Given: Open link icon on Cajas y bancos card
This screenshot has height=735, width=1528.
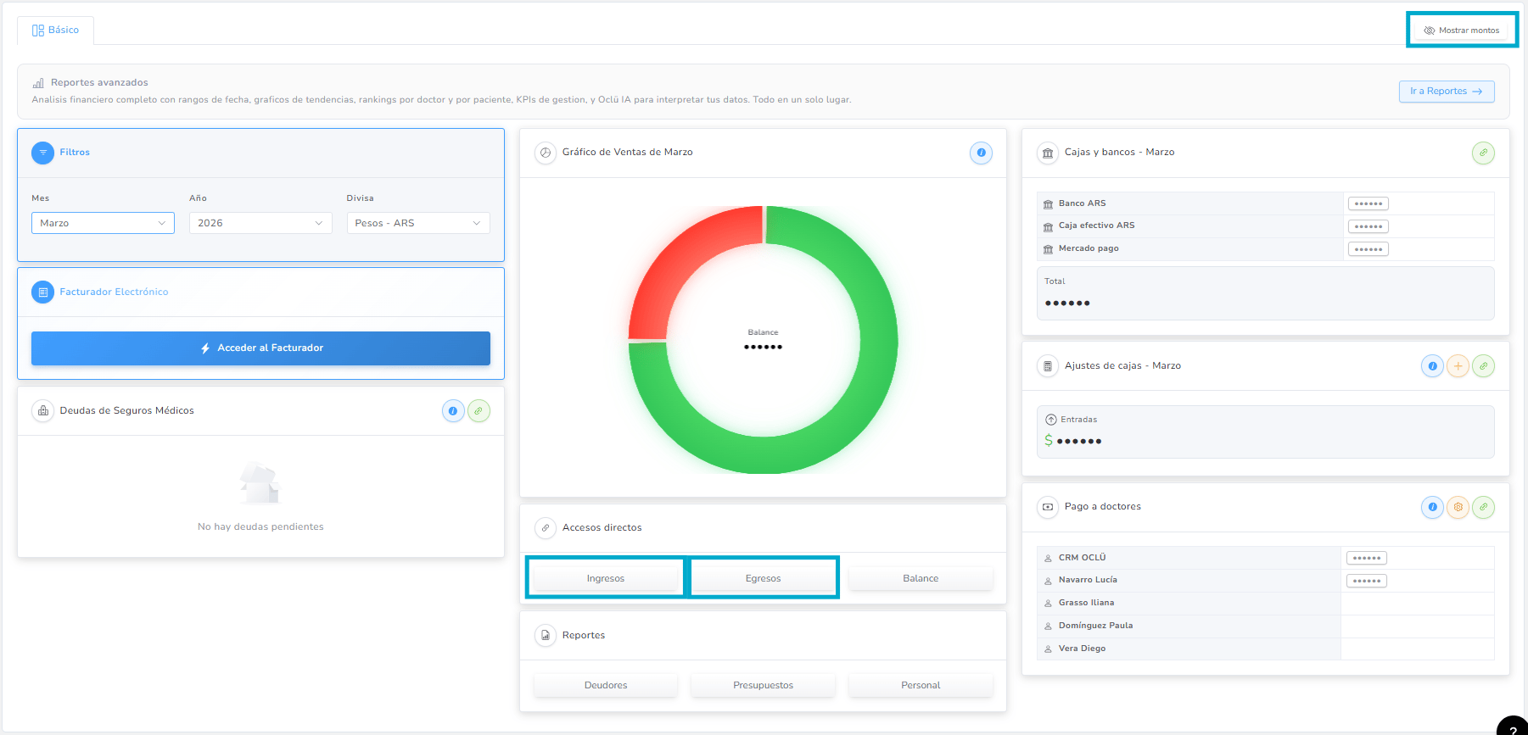Looking at the screenshot, I should [x=1483, y=153].
